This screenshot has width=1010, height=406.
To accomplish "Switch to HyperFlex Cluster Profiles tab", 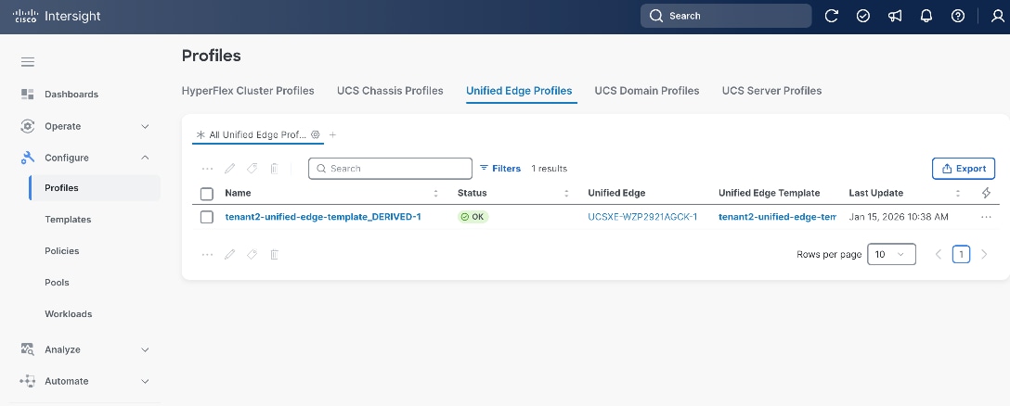I will click(248, 91).
